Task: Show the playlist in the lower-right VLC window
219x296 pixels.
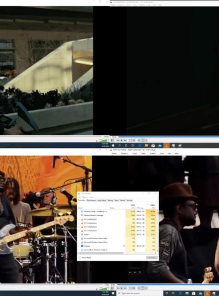Action: (139, 288)
